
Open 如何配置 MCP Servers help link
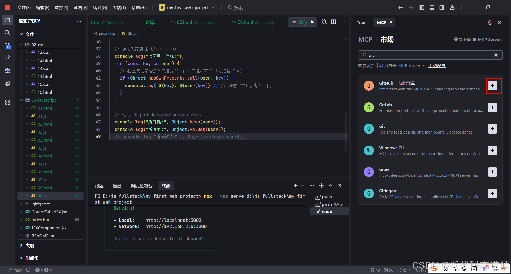coord(478,39)
